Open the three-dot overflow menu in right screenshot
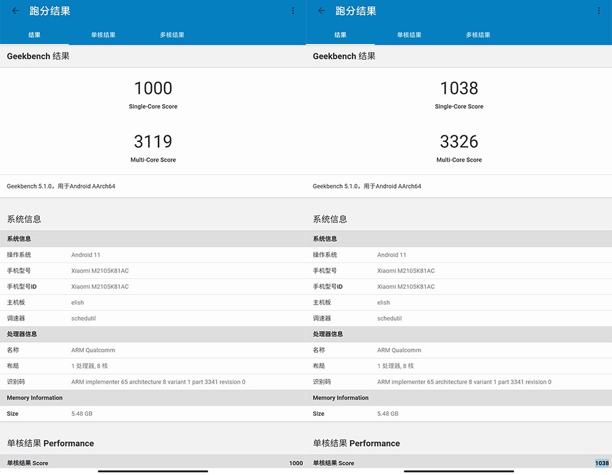The width and height of the screenshot is (612, 475). (x=599, y=10)
